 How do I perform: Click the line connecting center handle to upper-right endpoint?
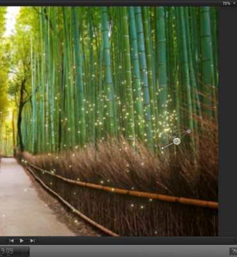click(183, 136)
